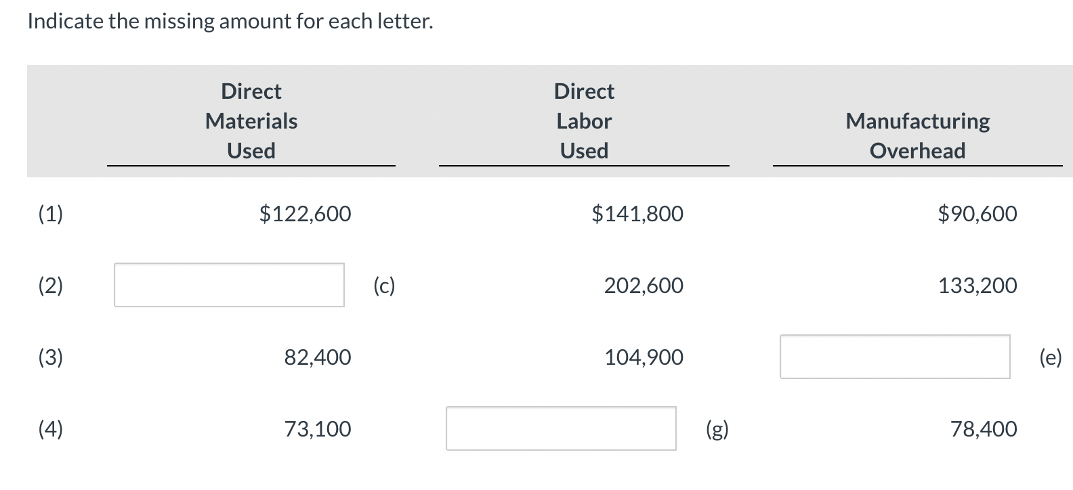Click the $141,800 direct labor value

pos(637,214)
